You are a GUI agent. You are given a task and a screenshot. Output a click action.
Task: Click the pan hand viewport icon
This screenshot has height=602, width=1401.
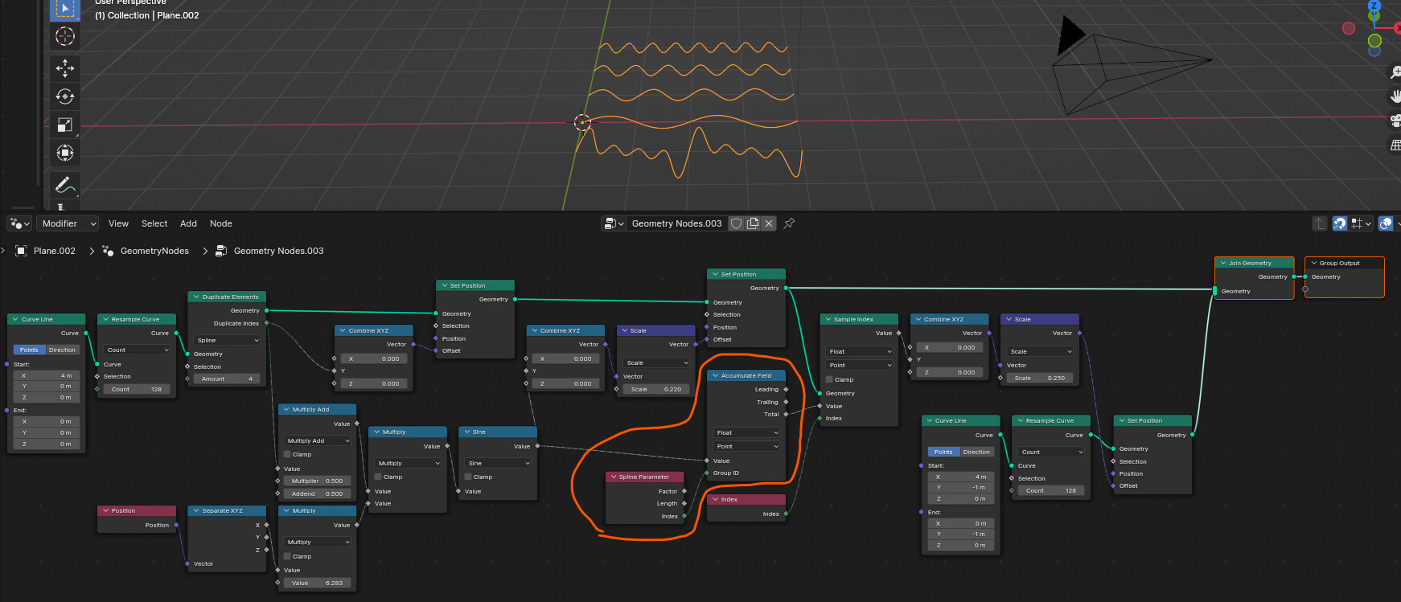[x=1395, y=96]
